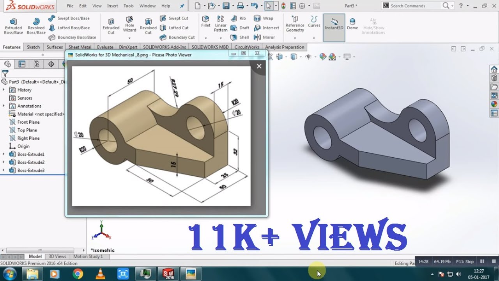Start the Extruded Cut tool

click(x=111, y=26)
